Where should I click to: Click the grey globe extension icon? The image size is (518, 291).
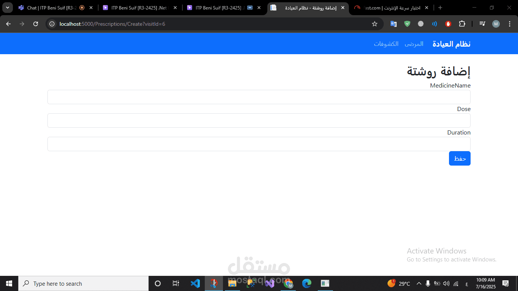421,24
